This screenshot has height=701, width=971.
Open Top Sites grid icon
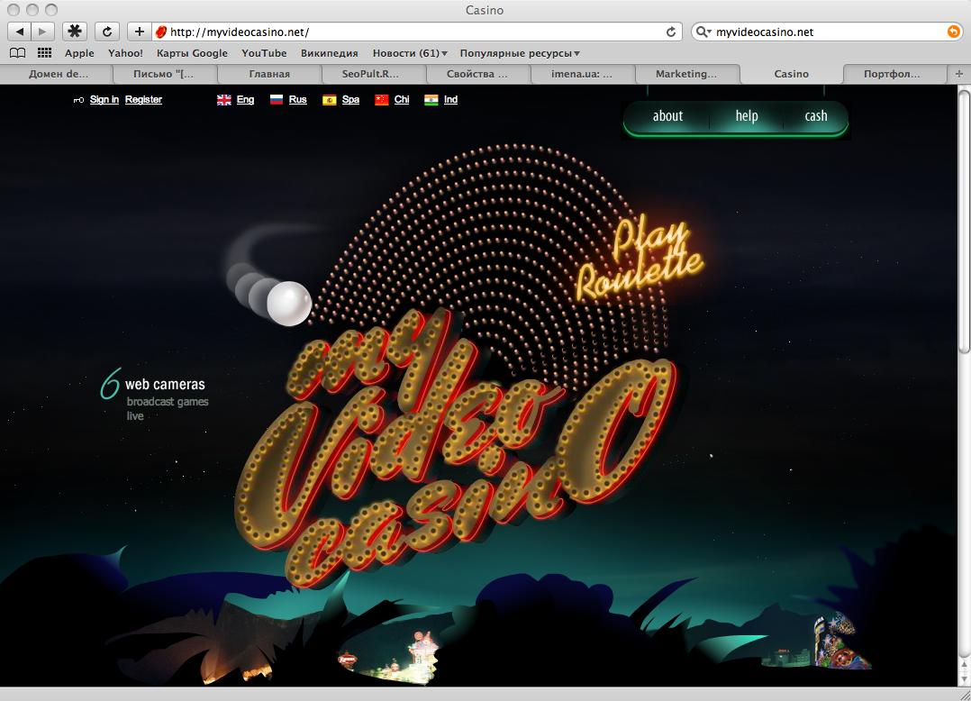(x=45, y=53)
